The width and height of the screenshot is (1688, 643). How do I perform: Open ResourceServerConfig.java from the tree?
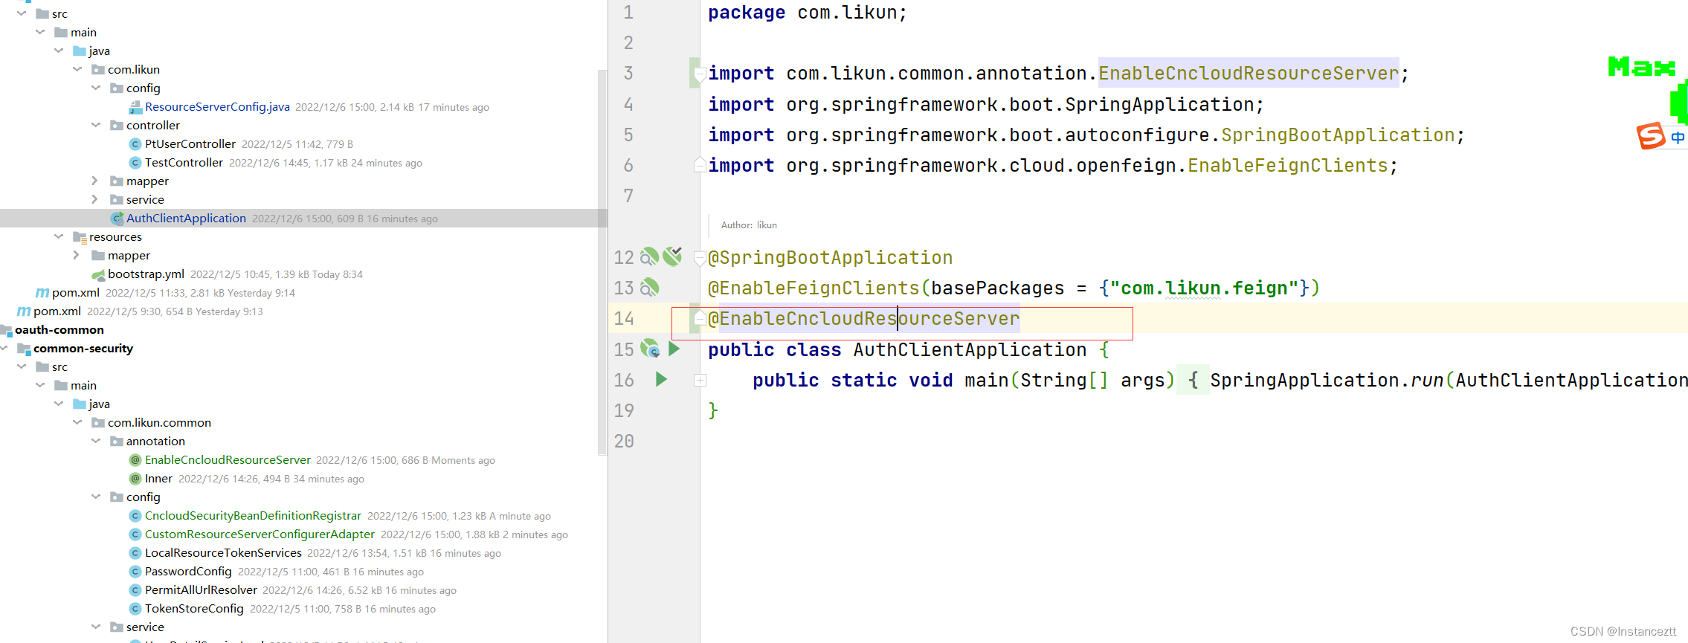pos(217,106)
